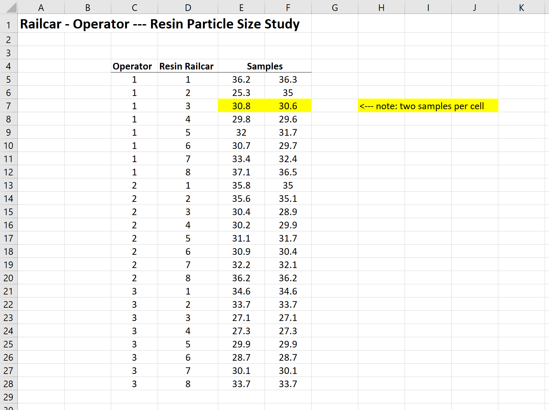Select row 7 header
549x410 pixels.
tap(9, 106)
